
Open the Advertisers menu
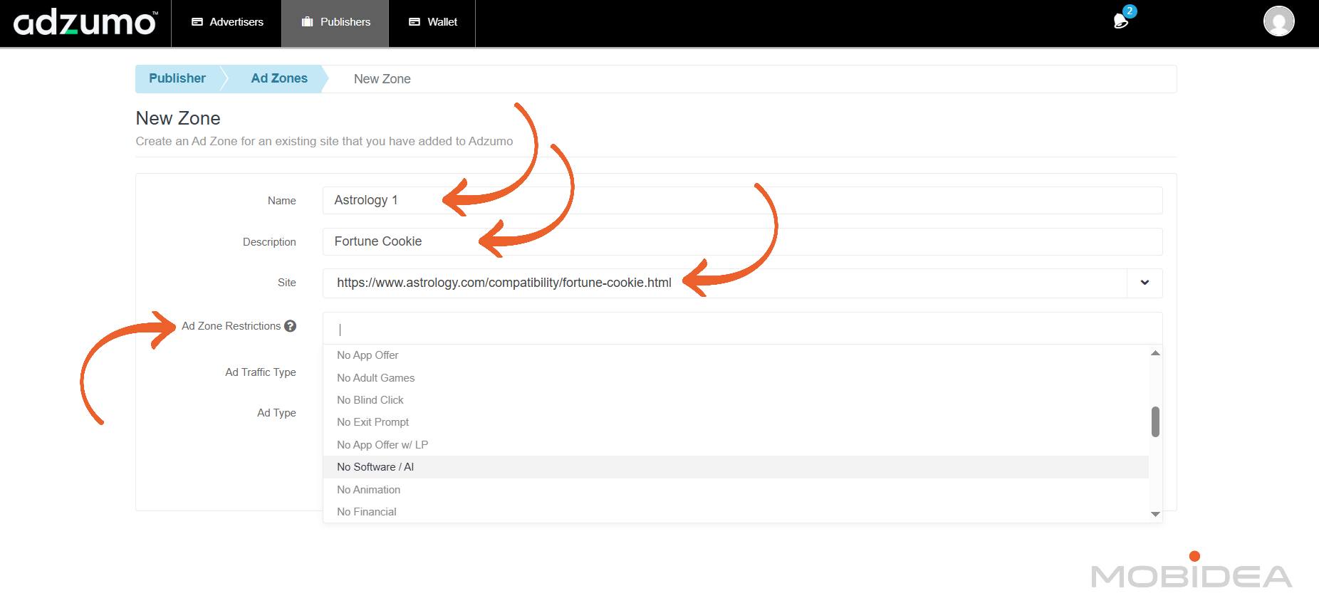click(x=227, y=22)
